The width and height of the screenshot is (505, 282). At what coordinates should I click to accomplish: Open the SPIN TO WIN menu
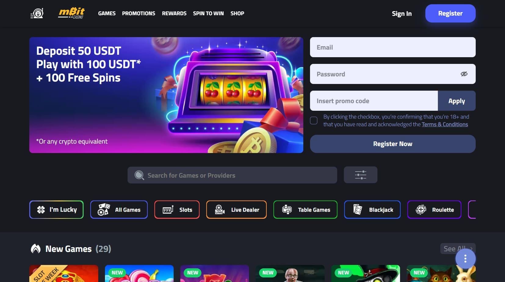208,13
